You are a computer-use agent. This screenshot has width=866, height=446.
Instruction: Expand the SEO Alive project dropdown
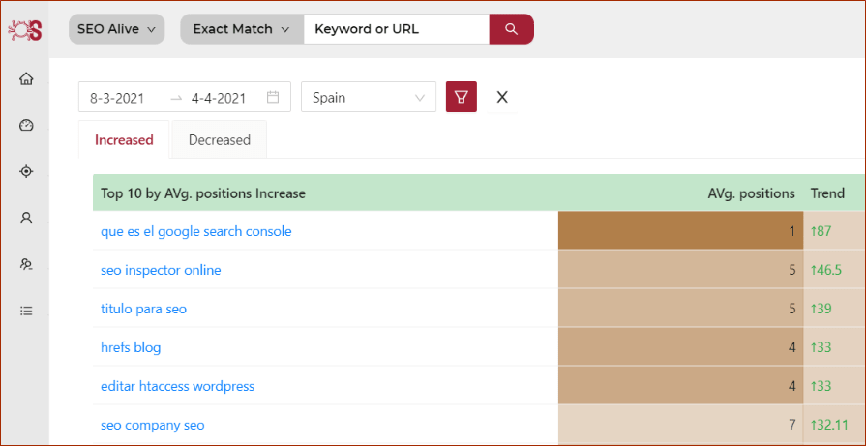tap(116, 29)
